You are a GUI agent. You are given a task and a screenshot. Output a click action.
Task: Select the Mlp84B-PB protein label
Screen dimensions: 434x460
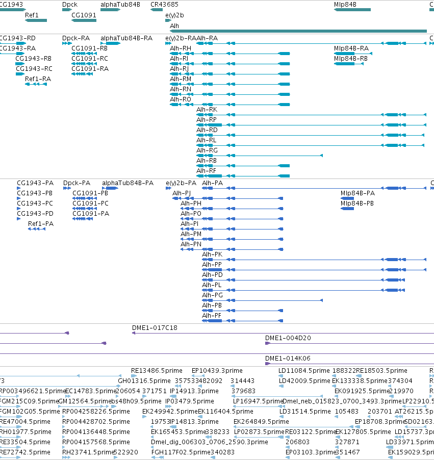[x=357, y=203]
